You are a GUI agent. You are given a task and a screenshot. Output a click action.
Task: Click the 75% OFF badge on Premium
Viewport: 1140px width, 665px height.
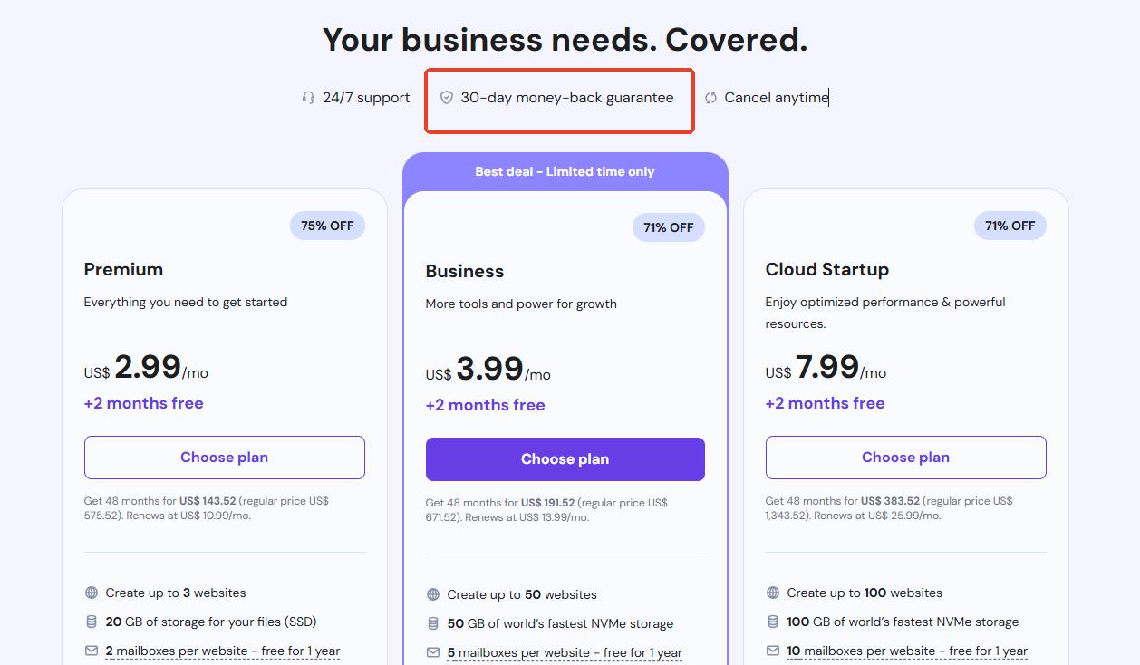tap(327, 226)
